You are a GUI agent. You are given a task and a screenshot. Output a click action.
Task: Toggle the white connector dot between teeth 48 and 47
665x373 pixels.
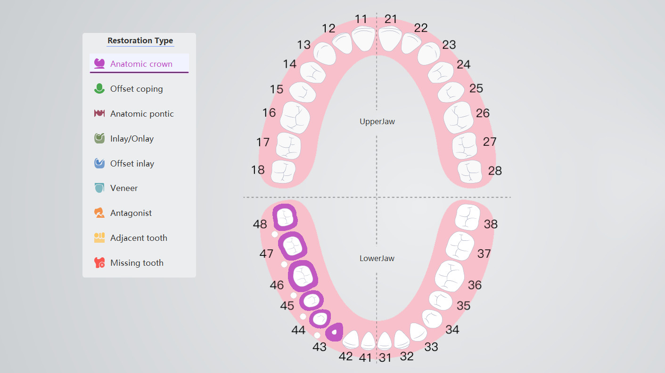[275, 234]
